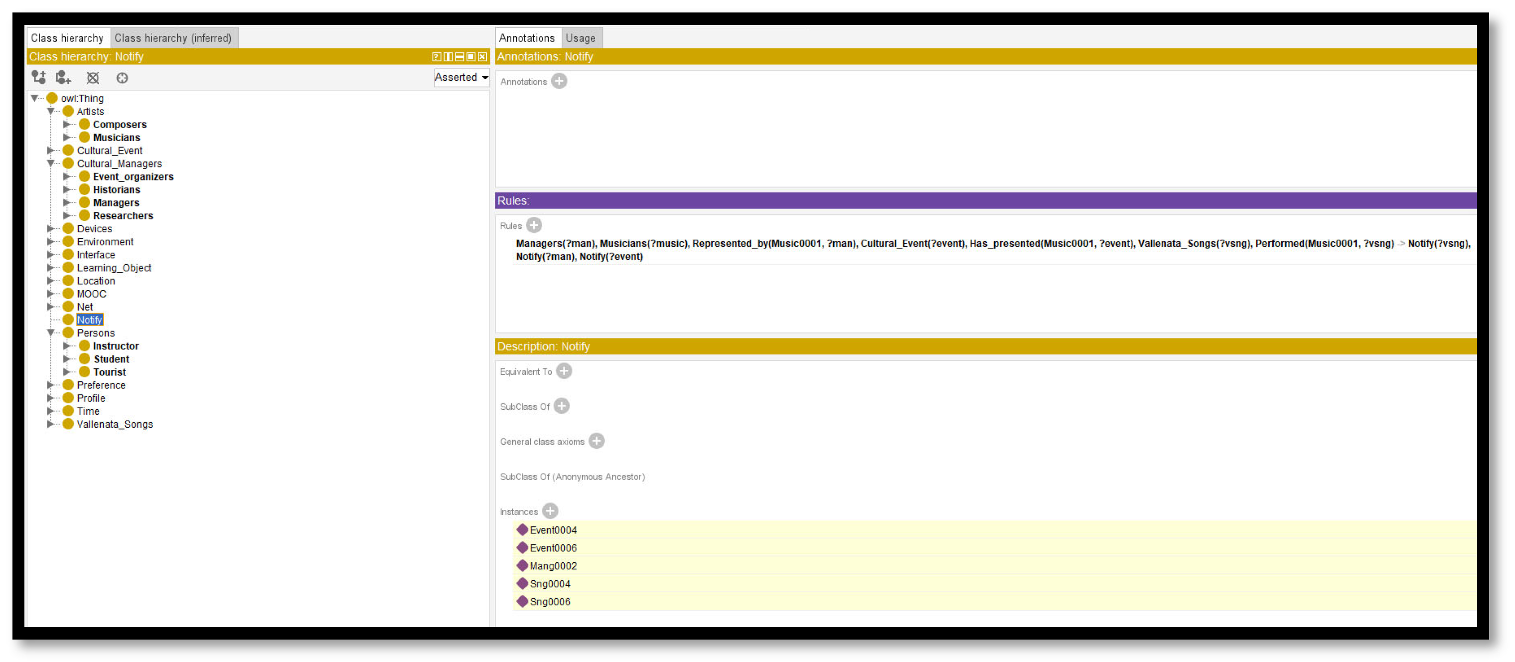Click the Delete selected class icon

(92, 78)
